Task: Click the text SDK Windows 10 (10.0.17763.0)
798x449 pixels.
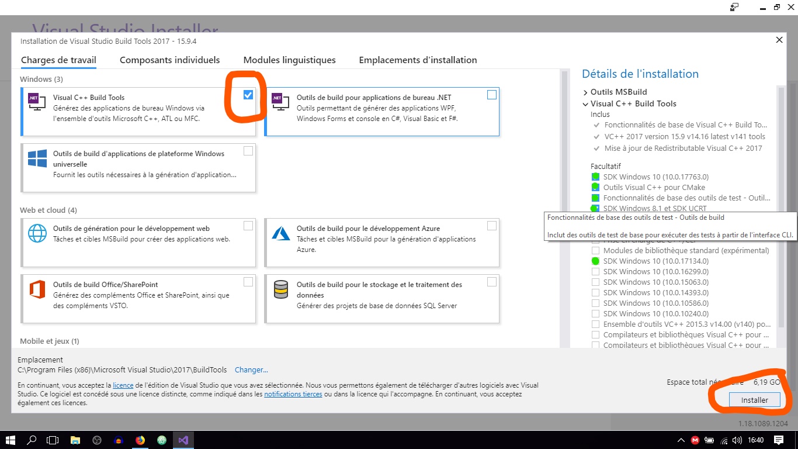Action: (x=656, y=177)
